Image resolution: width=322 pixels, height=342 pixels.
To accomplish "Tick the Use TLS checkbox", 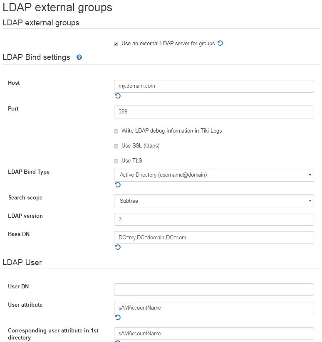I will point(116,161).
